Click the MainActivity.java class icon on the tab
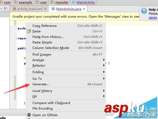Viewport: 158px width, 119px height. [53, 9]
